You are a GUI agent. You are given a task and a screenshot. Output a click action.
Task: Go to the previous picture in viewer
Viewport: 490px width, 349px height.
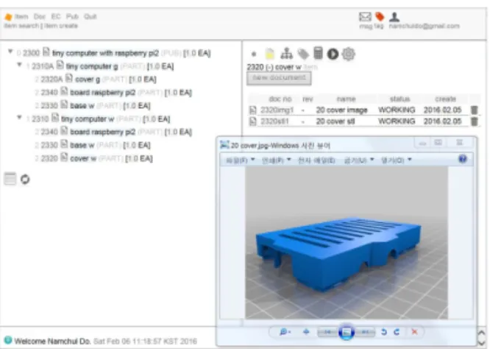tap(328, 332)
